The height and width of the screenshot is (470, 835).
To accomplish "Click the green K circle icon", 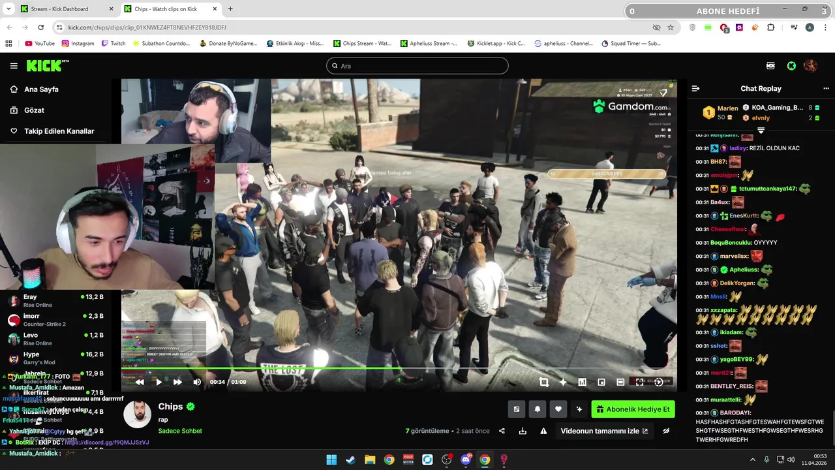I will click(x=791, y=66).
